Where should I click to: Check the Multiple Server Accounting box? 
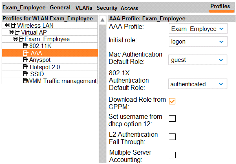coord(172,155)
